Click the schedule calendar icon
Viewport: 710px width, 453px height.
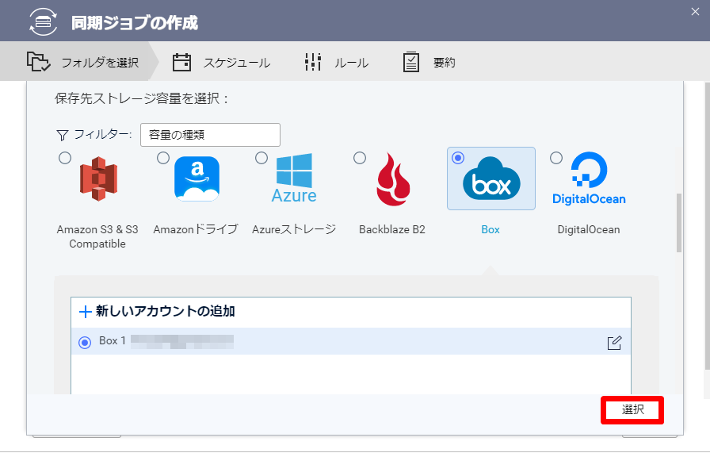[x=181, y=62]
